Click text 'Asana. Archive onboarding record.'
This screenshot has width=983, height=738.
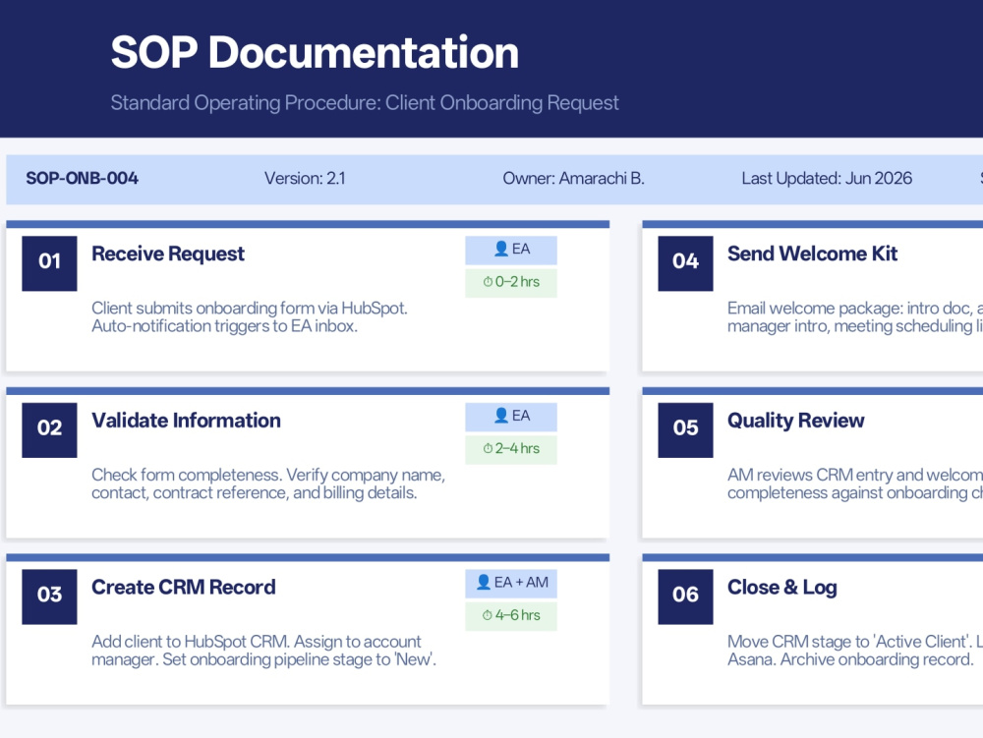pos(850,659)
